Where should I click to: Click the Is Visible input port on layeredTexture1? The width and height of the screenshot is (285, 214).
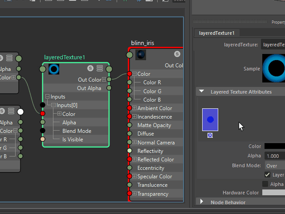(x=43, y=139)
